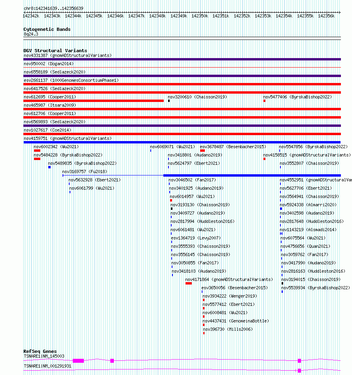The width and height of the screenshot is (352, 375).
Task: Click large magenta exon of TSNARE1 NM_145003
Action: point(78,361)
